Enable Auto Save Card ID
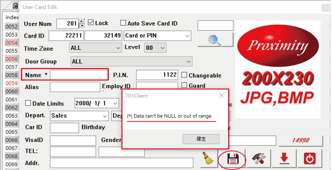This screenshot has width=333, height=170. click(123, 23)
